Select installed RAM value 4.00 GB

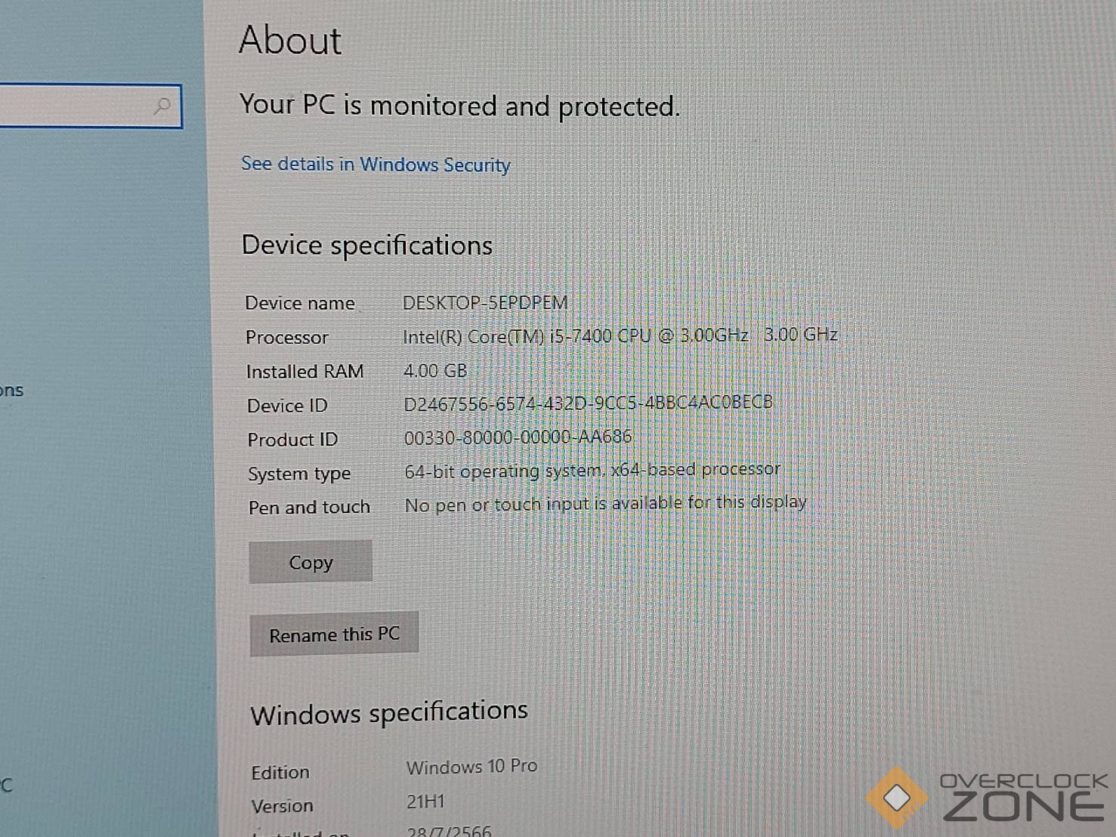click(x=435, y=371)
